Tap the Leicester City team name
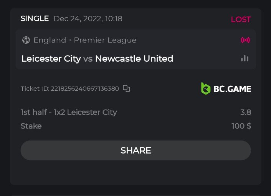Viewport: 271px width, 196px height. [51, 59]
